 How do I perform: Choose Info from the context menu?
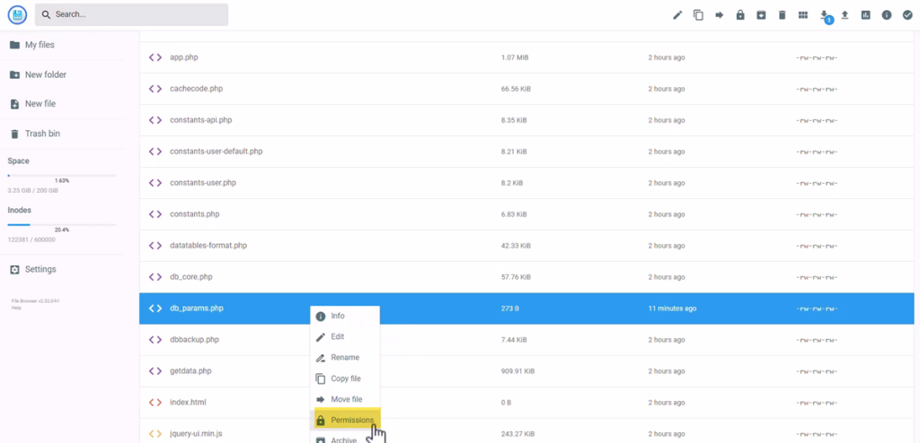coord(345,316)
